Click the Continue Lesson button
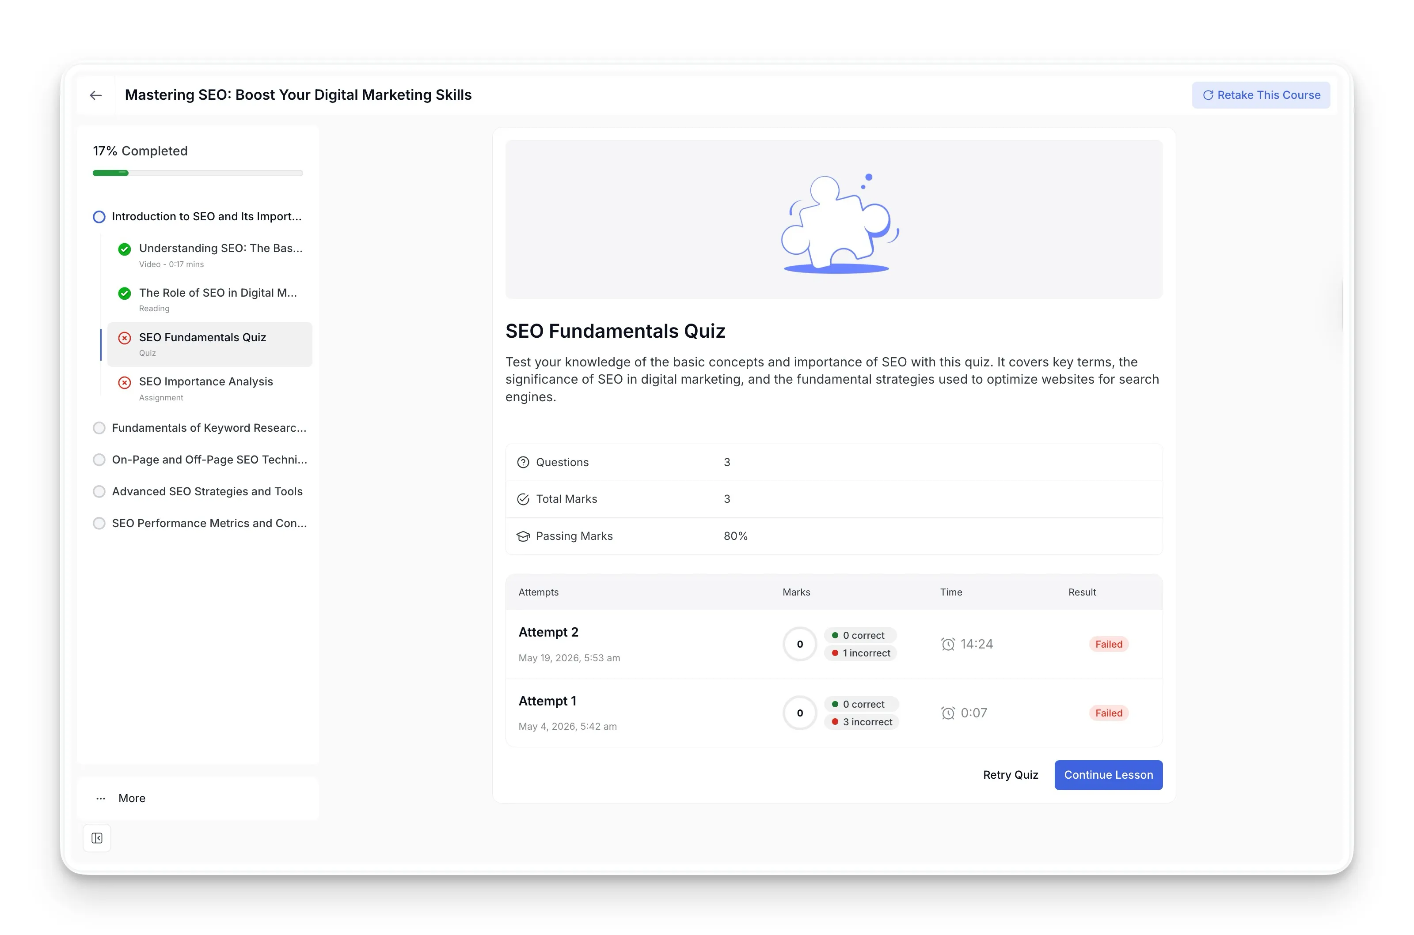1414x935 pixels. click(x=1108, y=775)
